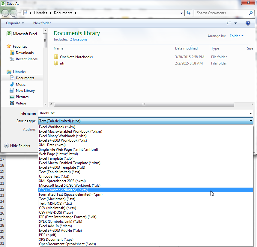Image resolution: width=257 pixels, height=247 pixels.
Task: Open address bar previous locations dropdown
Action: coord(181,13)
